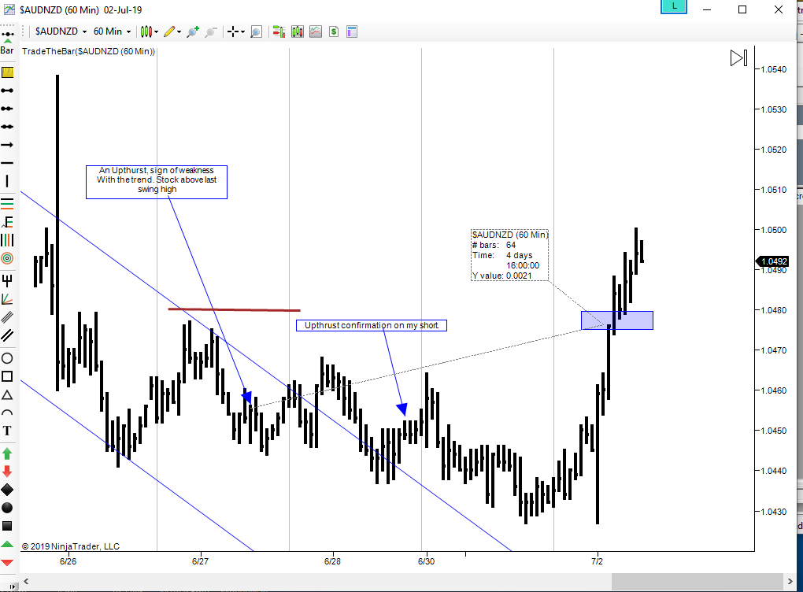Screen dimensions: 803x592
Task: Select the Rectangle drawing tool
Action: click(x=7, y=376)
